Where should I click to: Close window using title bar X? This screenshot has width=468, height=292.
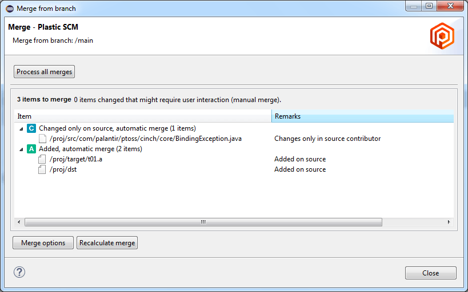pyautogui.click(x=450, y=6)
